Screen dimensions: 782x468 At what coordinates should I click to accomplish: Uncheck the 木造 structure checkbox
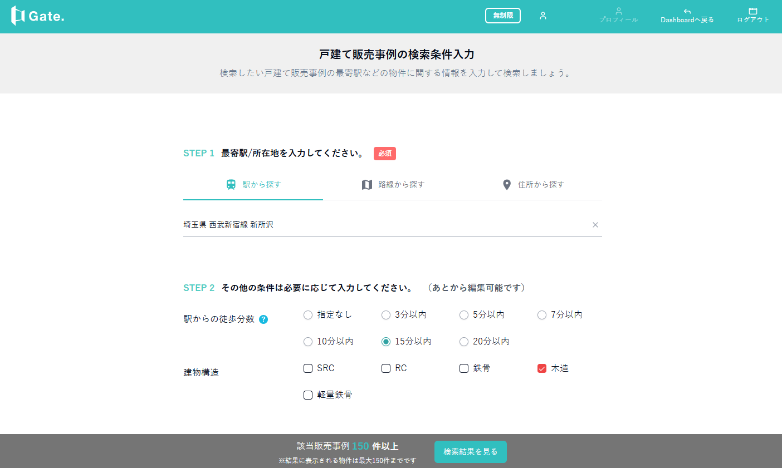[x=542, y=368]
